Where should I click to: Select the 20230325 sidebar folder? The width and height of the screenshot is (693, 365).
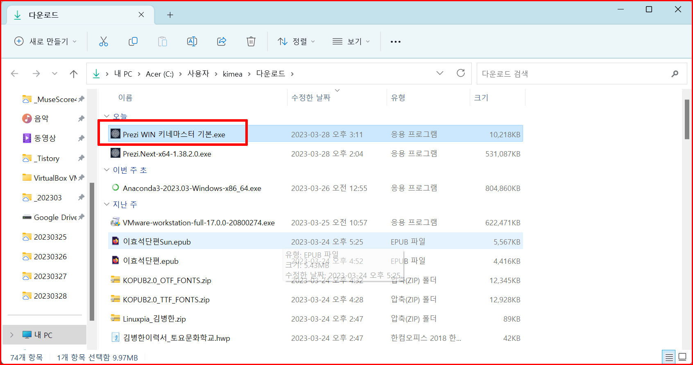pos(45,237)
